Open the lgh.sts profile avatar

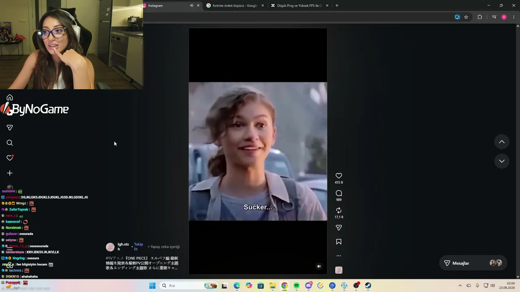(x=110, y=247)
